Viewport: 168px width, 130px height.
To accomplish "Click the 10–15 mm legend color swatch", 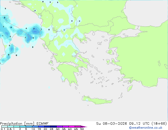I will pos(35,127).
